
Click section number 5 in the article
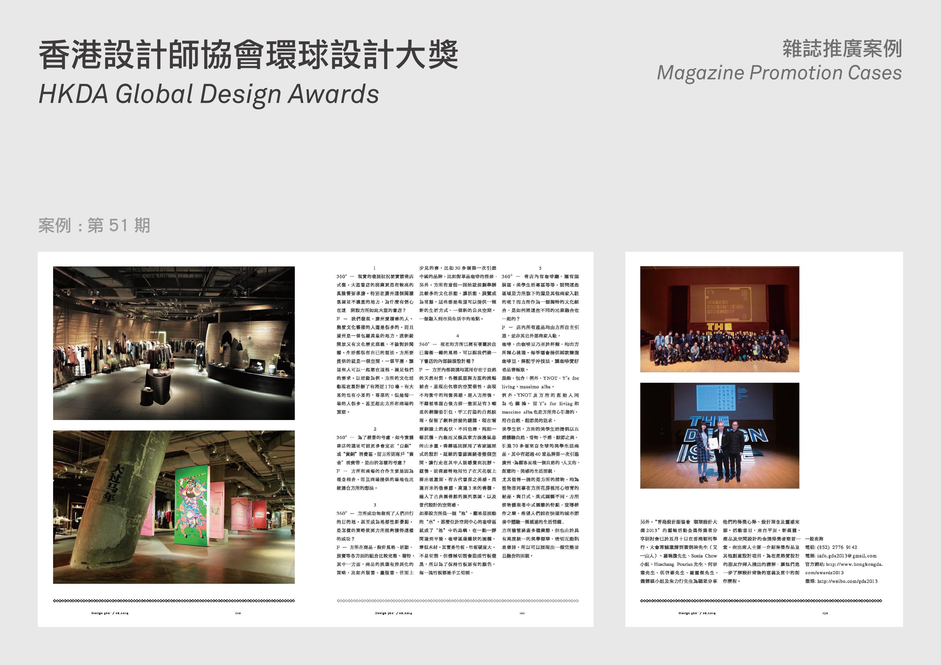(x=540, y=268)
